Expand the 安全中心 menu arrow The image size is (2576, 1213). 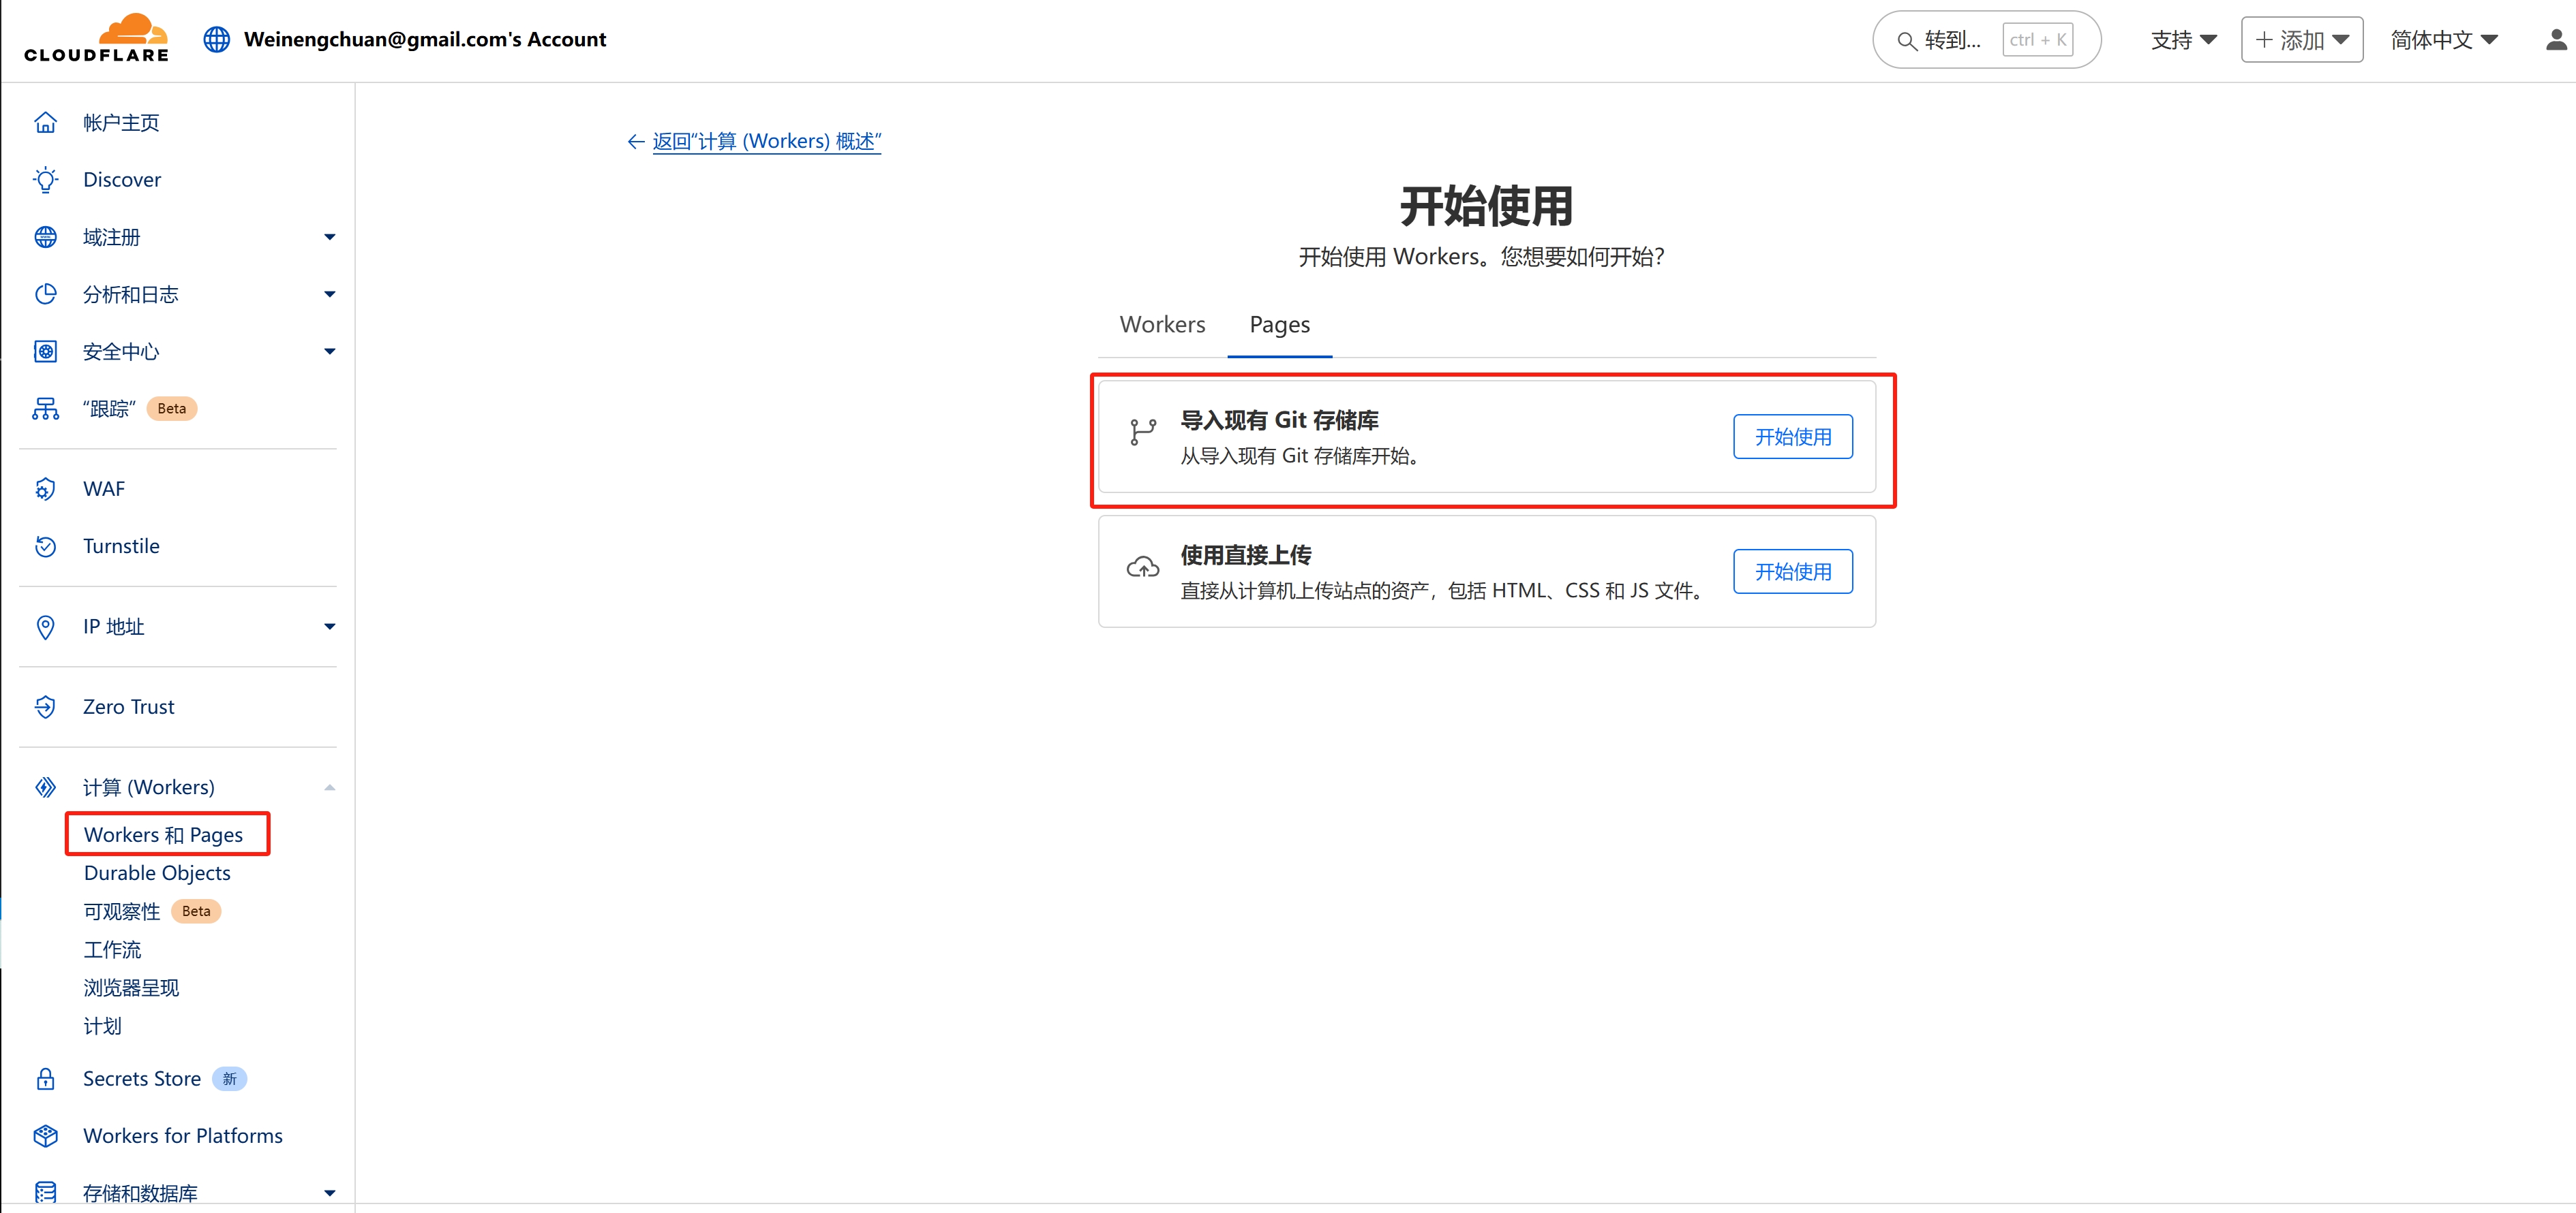330,351
